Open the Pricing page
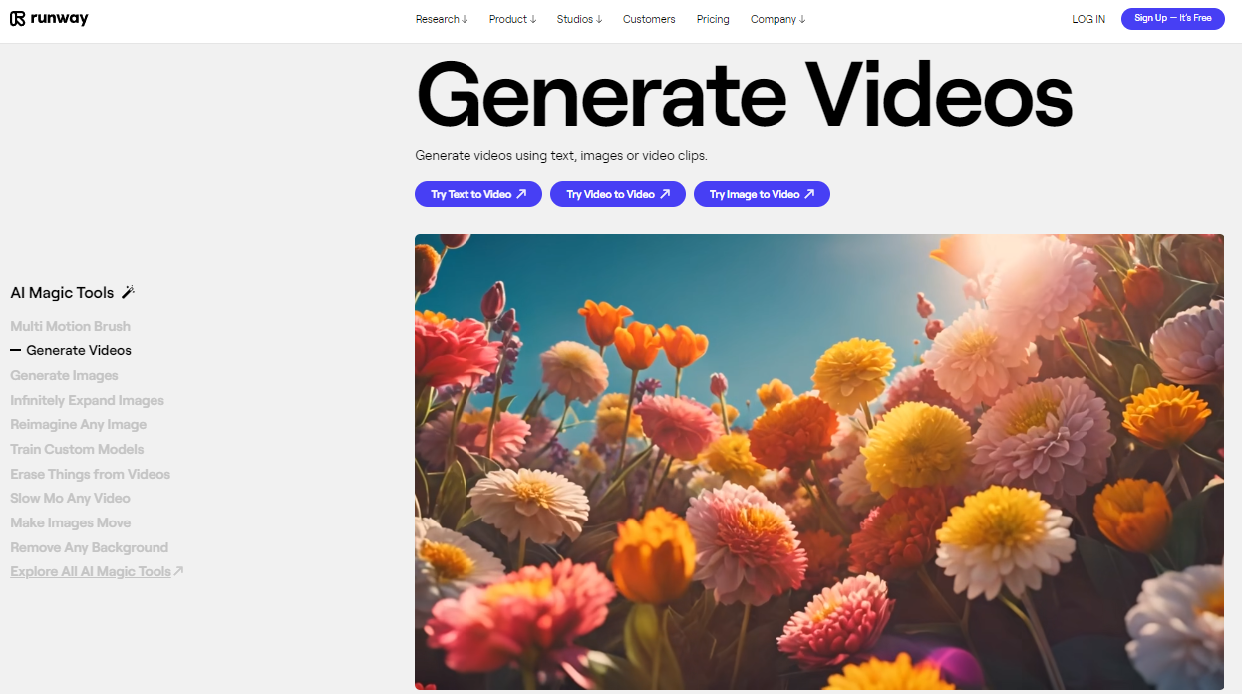Viewport: 1242px width, 694px height. click(713, 19)
